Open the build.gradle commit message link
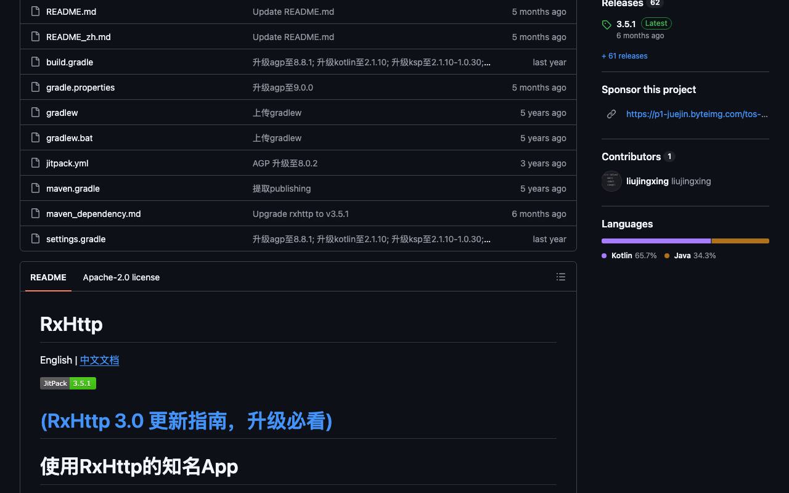Image resolution: width=789 pixels, height=493 pixels. click(372, 62)
